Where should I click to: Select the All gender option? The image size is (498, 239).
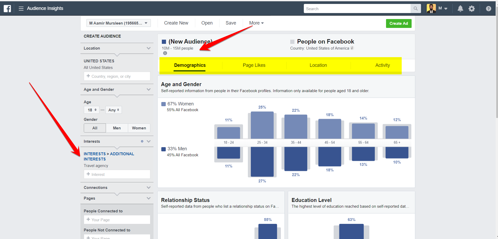click(95, 128)
